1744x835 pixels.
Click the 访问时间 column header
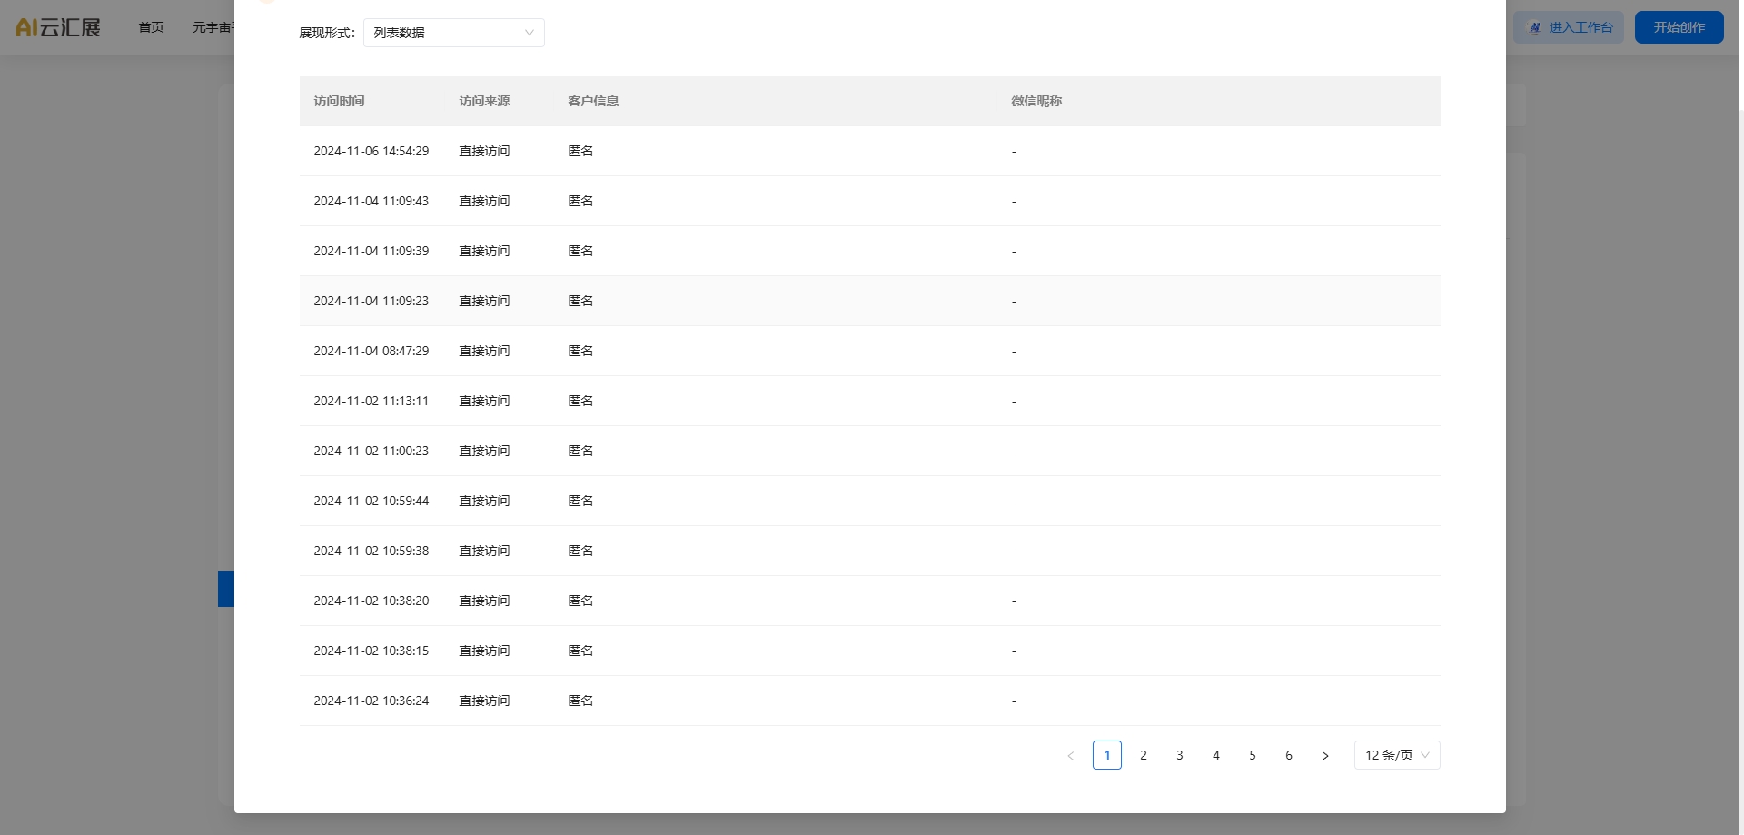tap(340, 101)
